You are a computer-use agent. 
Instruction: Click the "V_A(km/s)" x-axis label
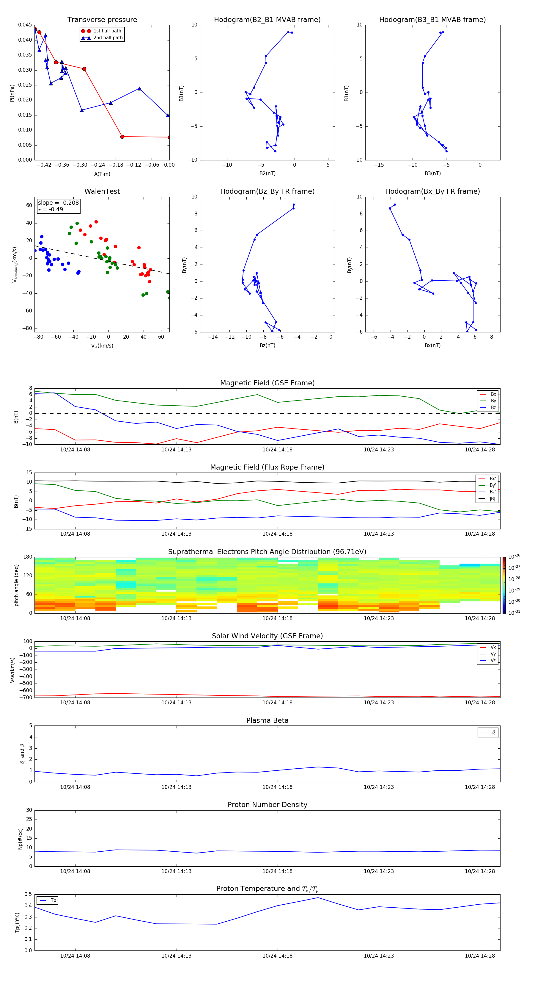click(x=102, y=346)
